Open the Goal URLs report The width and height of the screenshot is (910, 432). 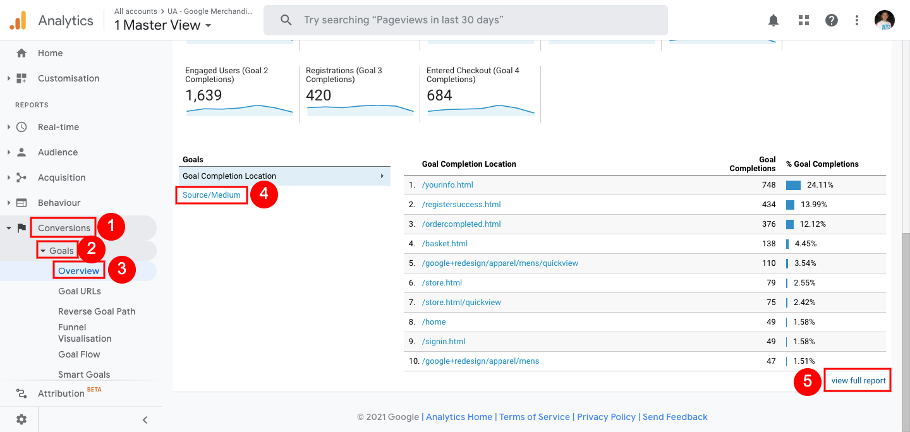click(x=80, y=291)
